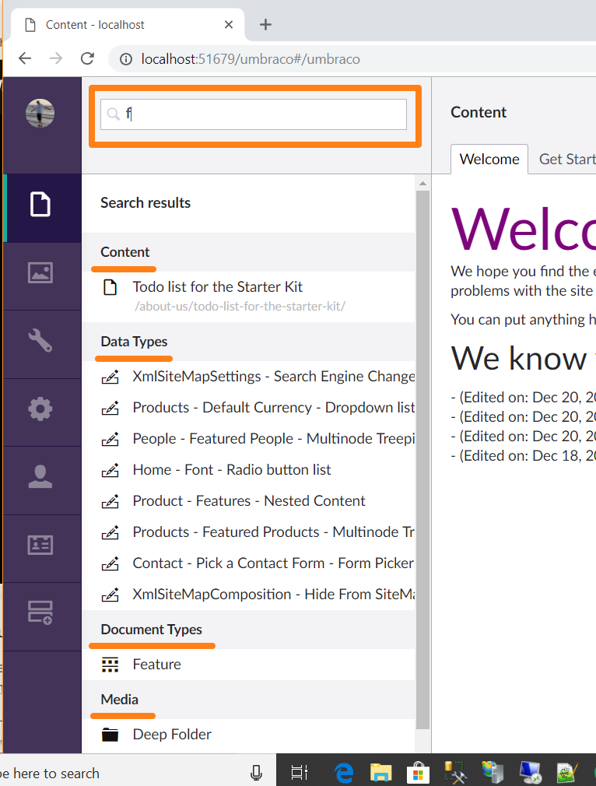The width and height of the screenshot is (596, 786).
Task: Click edit icon beside Contact Form Picker
Action: (110, 563)
